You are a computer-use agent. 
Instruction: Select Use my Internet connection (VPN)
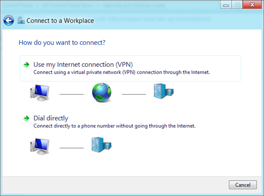click(x=131, y=69)
